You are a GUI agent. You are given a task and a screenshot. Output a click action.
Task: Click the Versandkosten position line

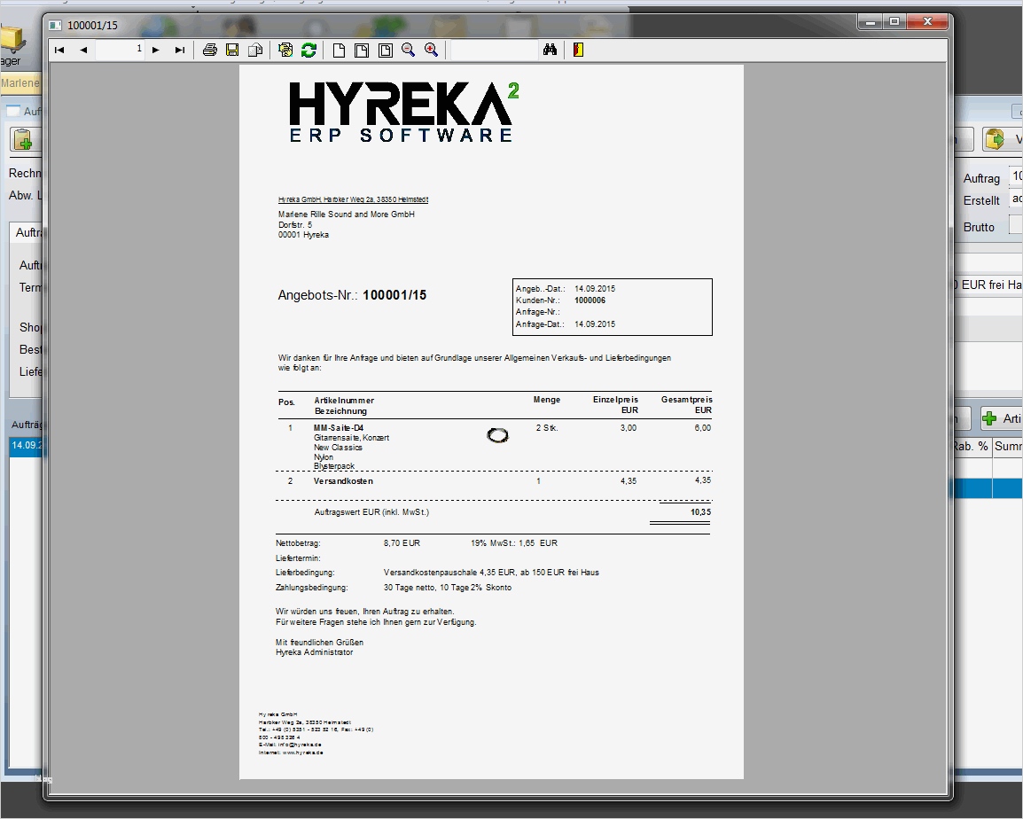[x=343, y=481]
